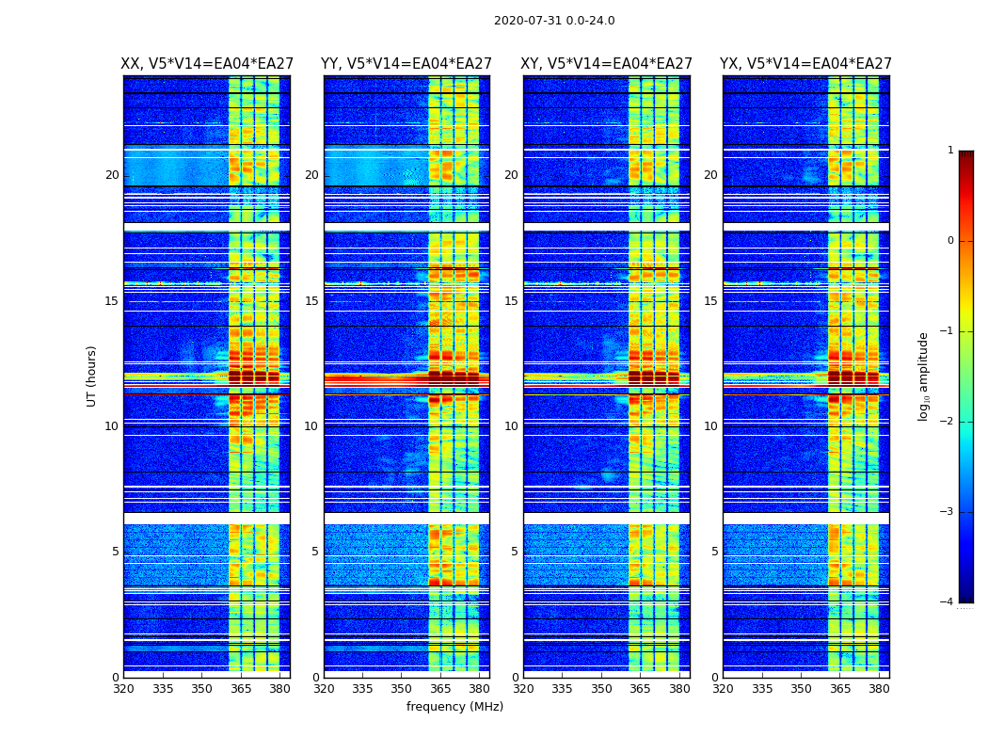The image size is (988, 753).
Task: Click the 5 hour tick on YX panel
Action: 714,552
